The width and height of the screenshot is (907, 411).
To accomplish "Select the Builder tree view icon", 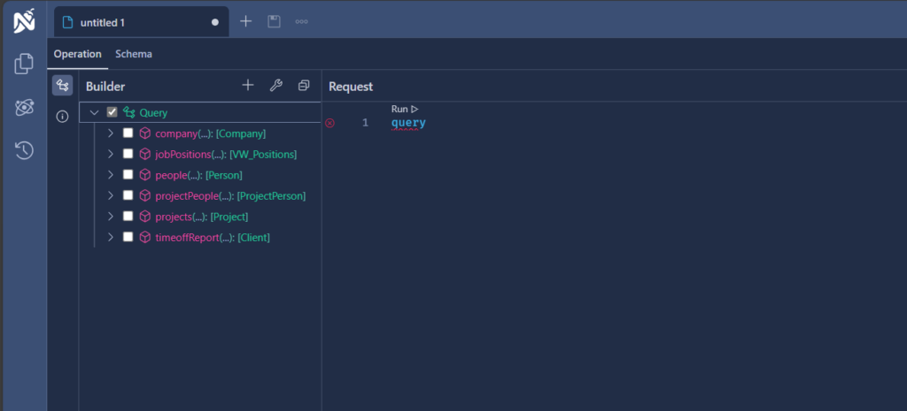I will click(62, 86).
